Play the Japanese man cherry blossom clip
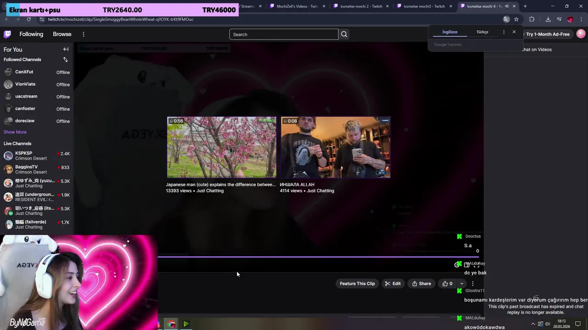This screenshot has height=330, width=588. (x=221, y=147)
